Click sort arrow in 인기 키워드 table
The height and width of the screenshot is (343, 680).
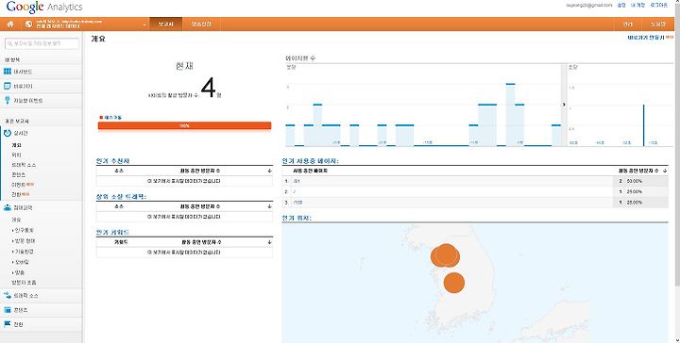pos(269,242)
